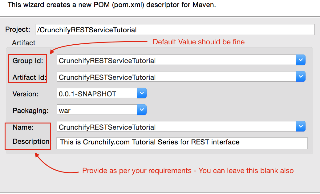Click the Version label
This screenshot has width=320, height=194.
coord(26,94)
